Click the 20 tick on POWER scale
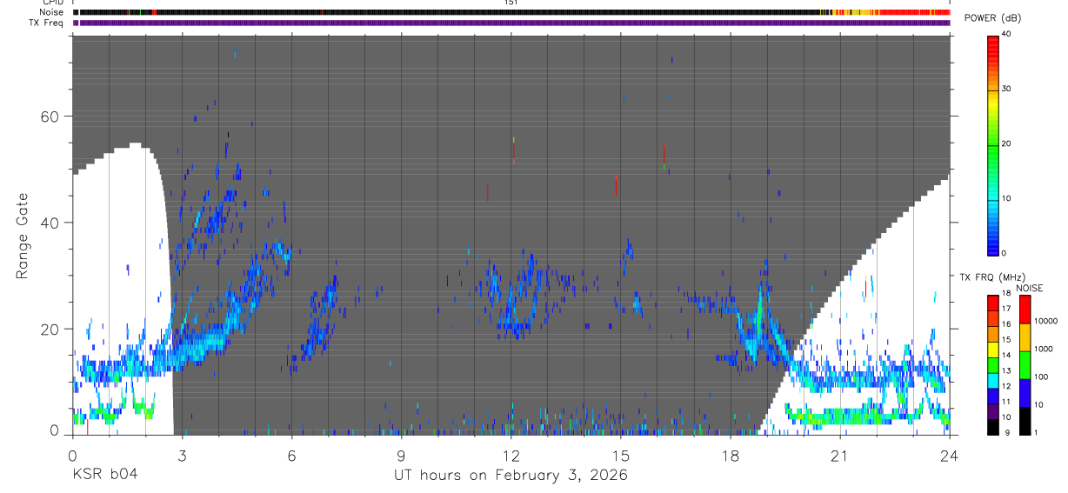Image resolution: width=1068 pixels, height=493 pixels. pos(1008,144)
